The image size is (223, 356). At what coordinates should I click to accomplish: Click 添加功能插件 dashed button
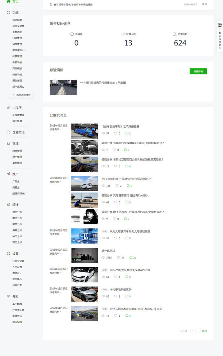(x=22, y=95)
